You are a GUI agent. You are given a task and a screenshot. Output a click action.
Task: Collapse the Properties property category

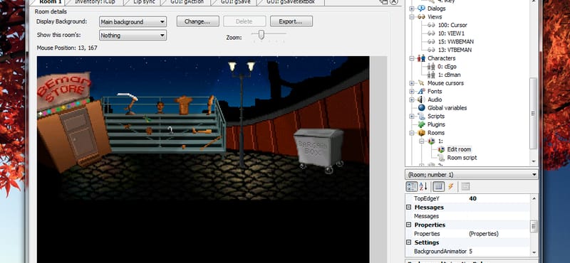408,225
